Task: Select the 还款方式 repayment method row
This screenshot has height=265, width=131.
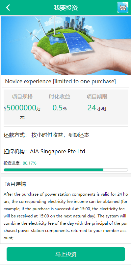Action: pos(66,135)
